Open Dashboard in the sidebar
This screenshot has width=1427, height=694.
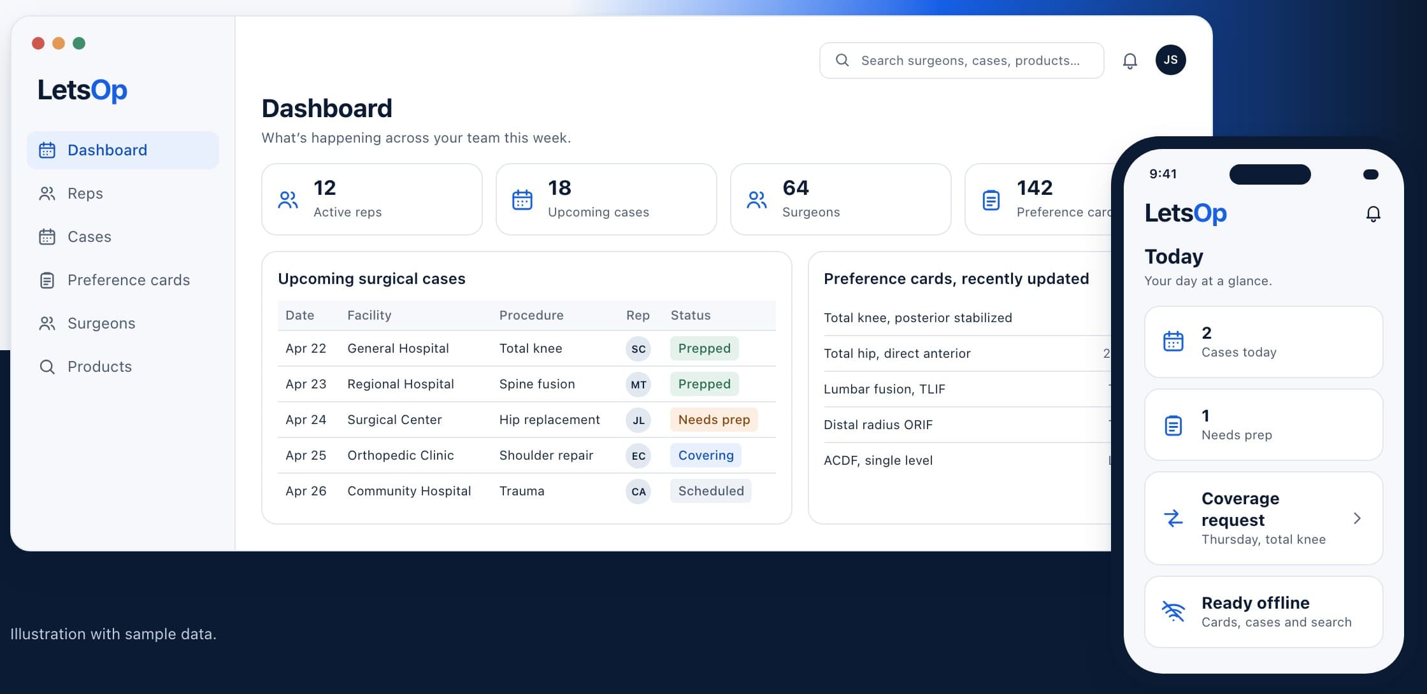(123, 150)
